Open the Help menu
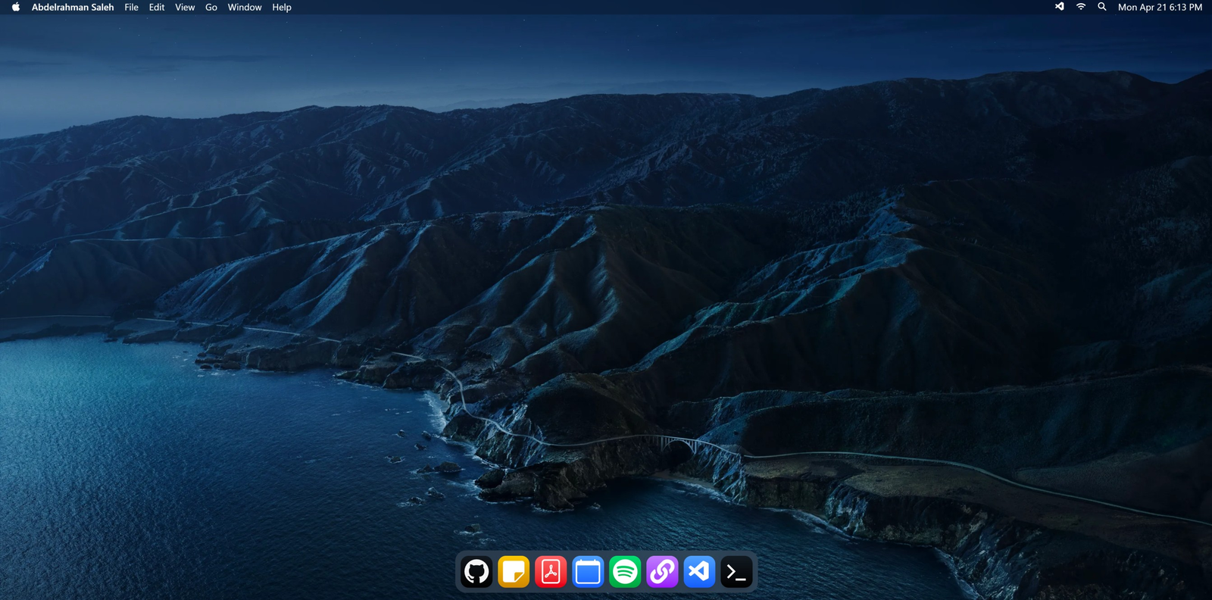 coord(282,7)
